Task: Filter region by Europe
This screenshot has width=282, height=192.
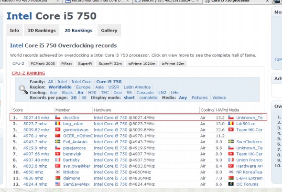Action: (83, 87)
